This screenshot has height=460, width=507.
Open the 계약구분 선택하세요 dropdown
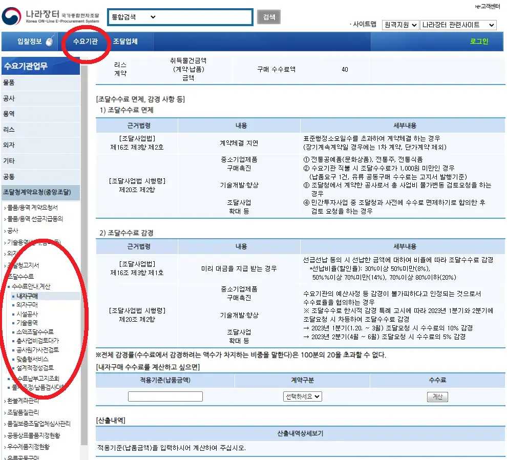[x=302, y=396]
